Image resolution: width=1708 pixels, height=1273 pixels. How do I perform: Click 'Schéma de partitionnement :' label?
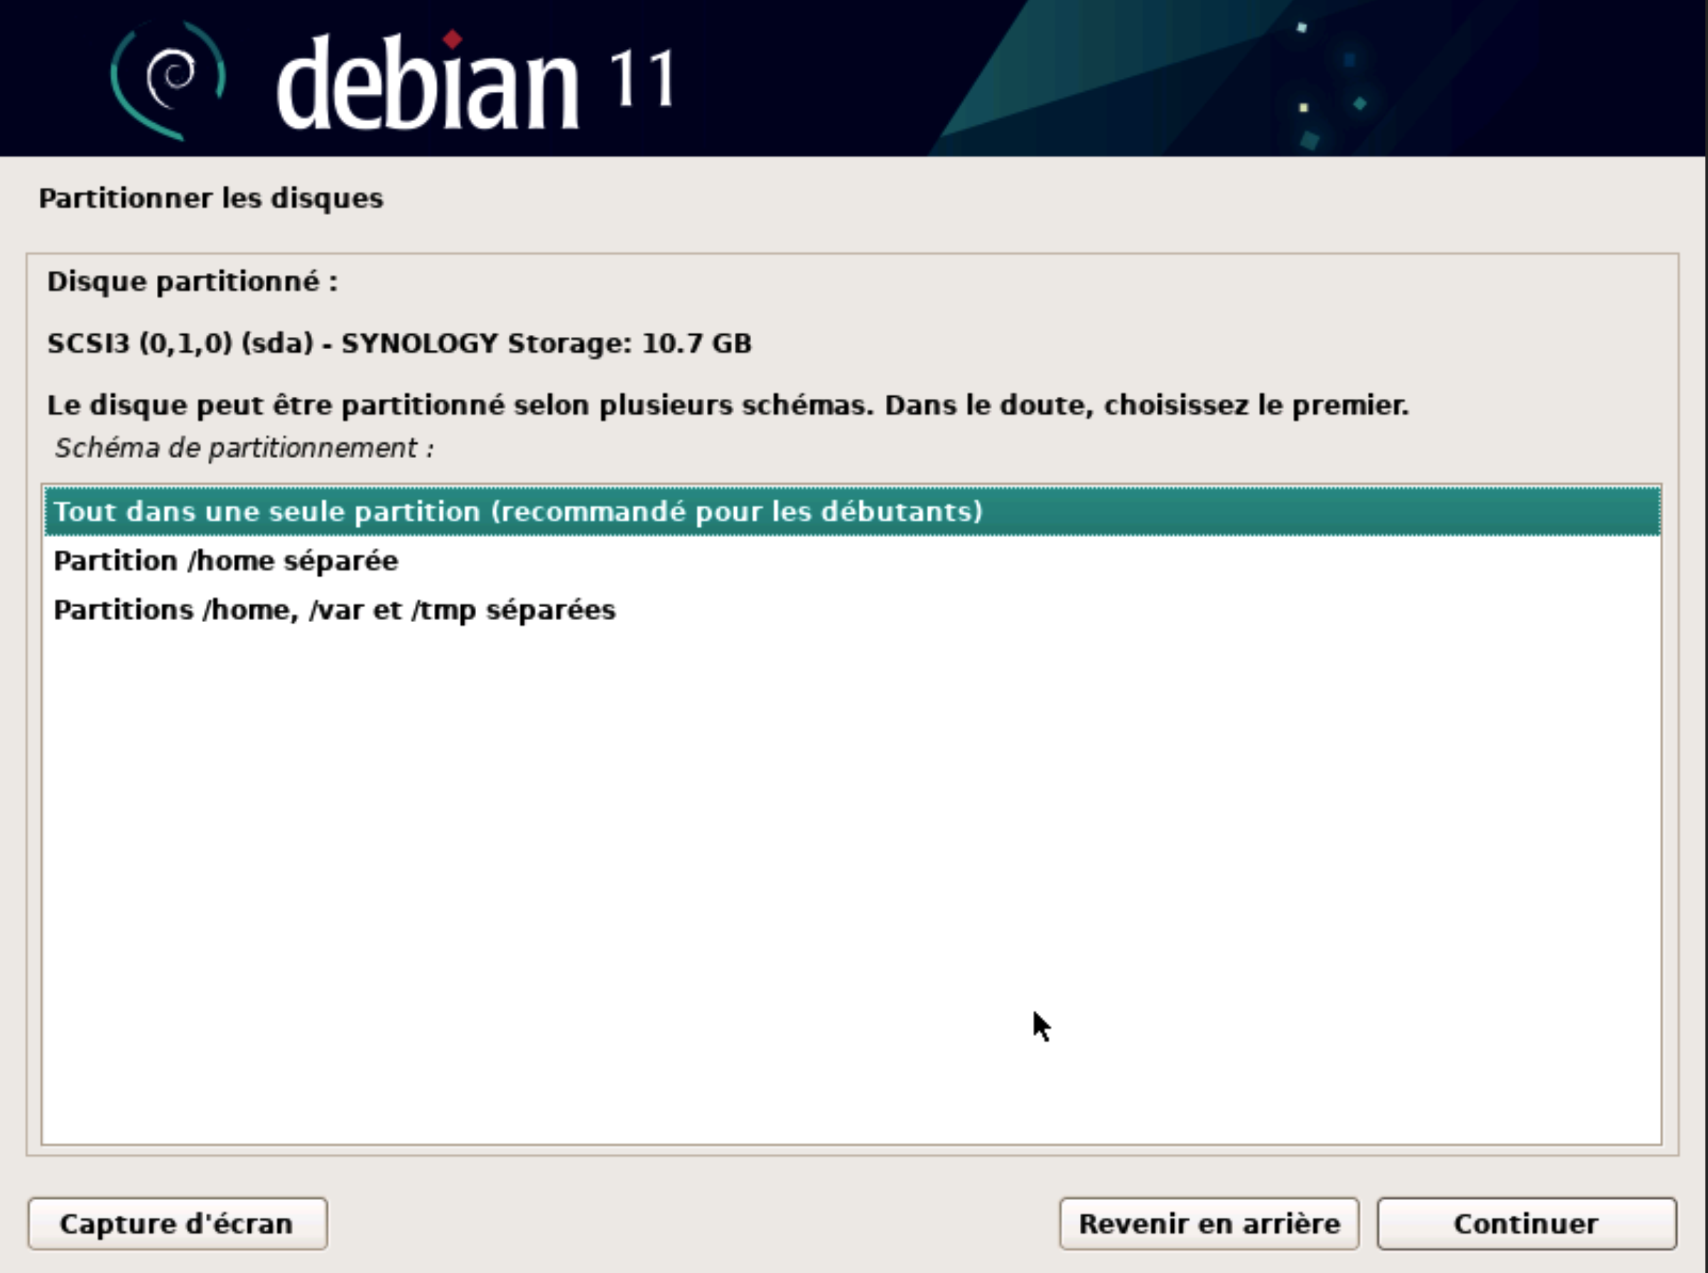pyautogui.click(x=244, y=448)
